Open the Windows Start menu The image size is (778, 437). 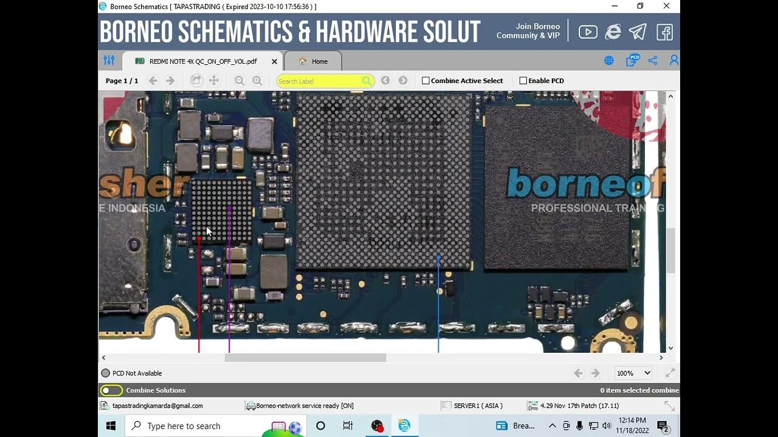point(111,426)
